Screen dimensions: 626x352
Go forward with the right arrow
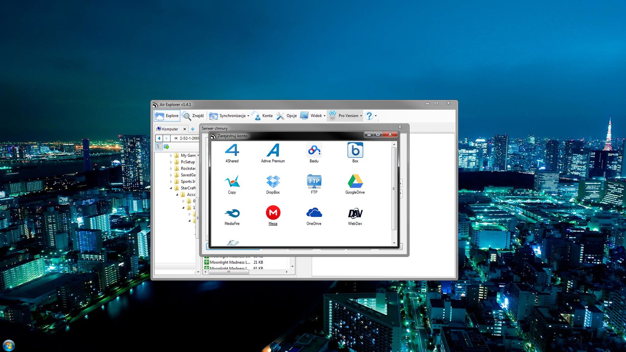pos(166,138)
